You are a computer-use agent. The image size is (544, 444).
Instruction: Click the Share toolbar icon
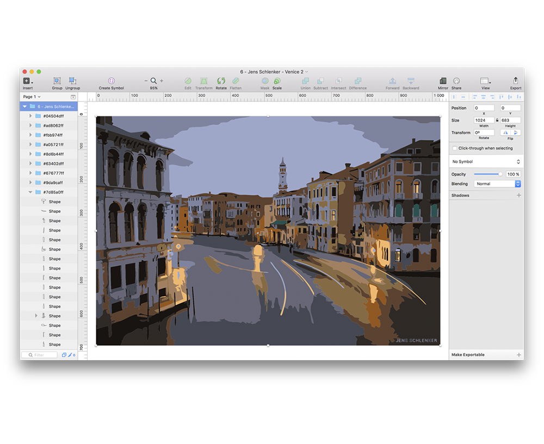(456, 81)
